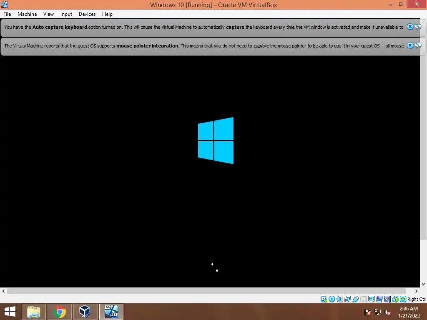427x320 pixels.
Task: Select the Windows 10 VM taskbar button
Action: coord(111,312)
